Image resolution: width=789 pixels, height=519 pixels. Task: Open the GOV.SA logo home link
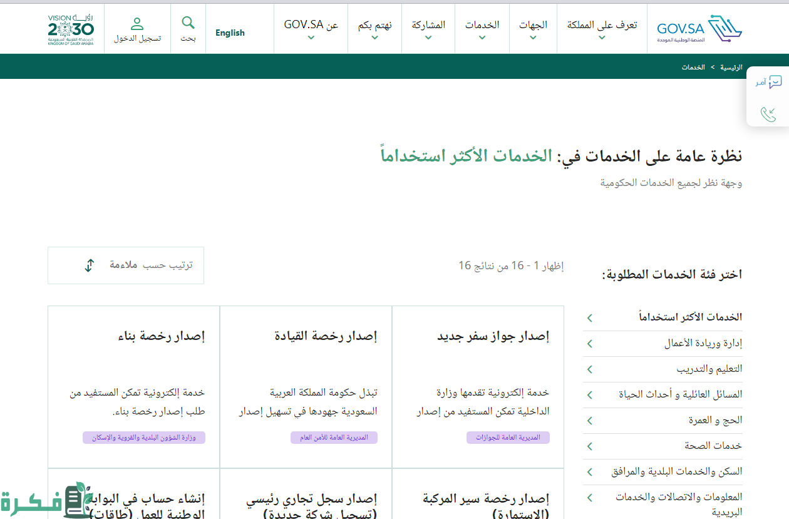pos(699,28)
